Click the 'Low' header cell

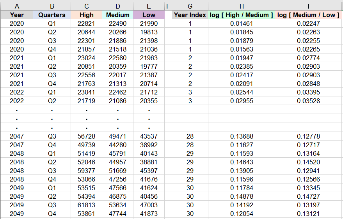pyautogui.click(x=149, y=15)
